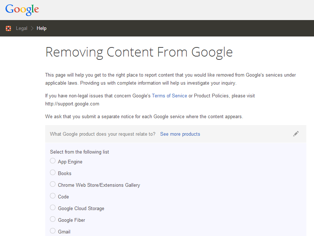Click 'What Google product does your request relate to?'
Viewport: 314px width, 236px height.
(103, 134)
